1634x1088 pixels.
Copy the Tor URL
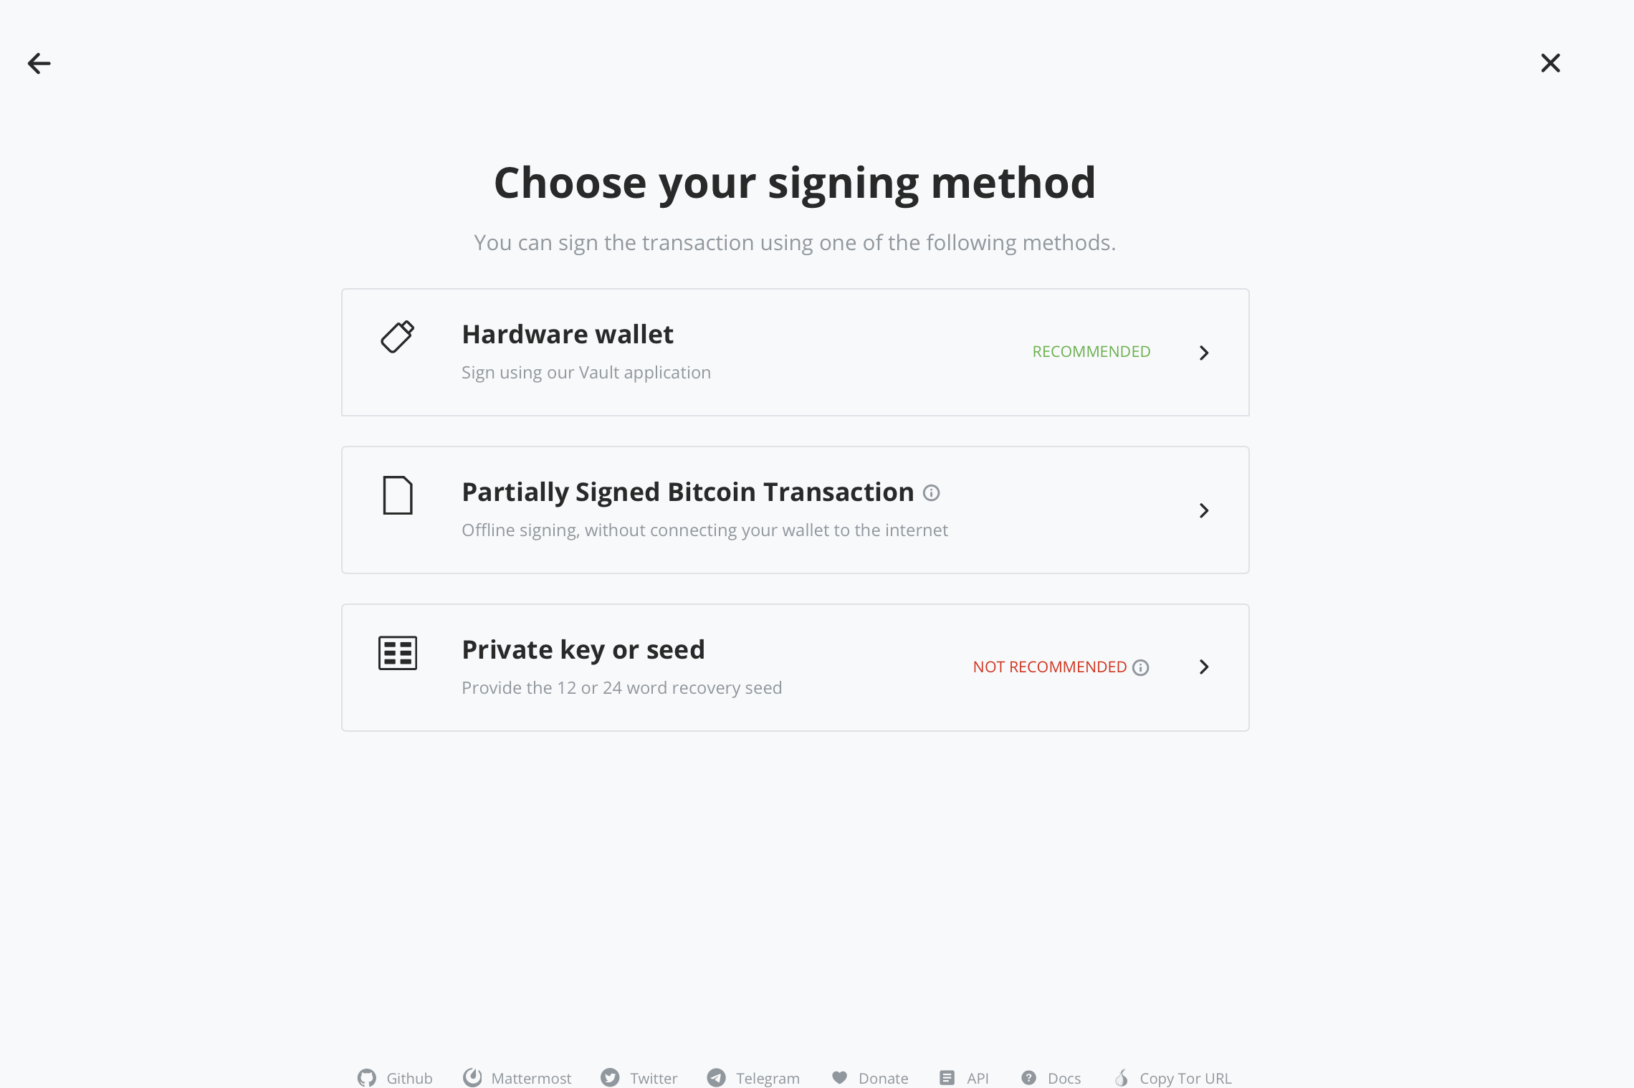click(1173, 1078)
